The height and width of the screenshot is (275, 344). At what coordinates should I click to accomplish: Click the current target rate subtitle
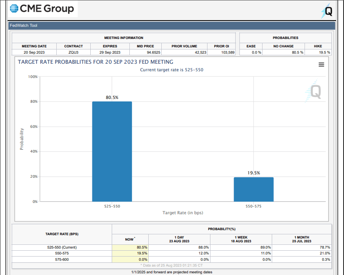coord(172,70)
